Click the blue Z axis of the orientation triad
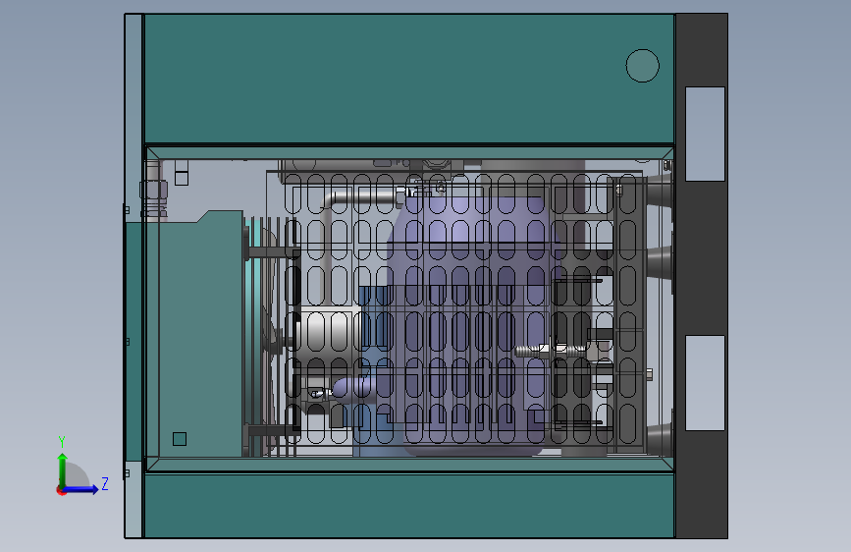Viewport: 851px width, 552px height. point(81,489)
